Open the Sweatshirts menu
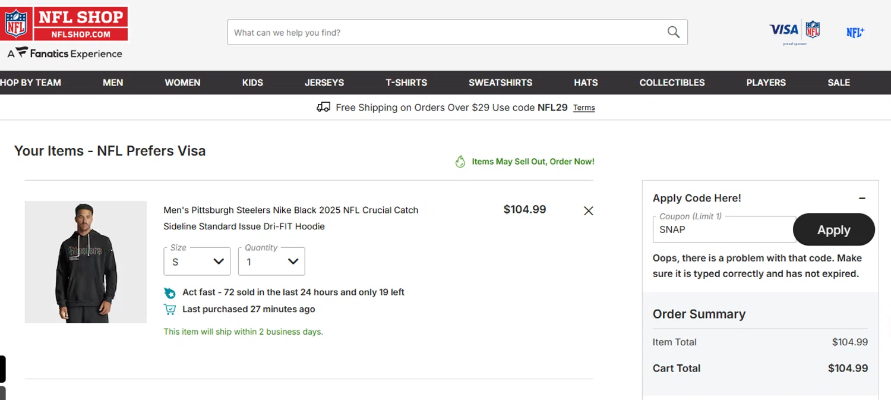 pos(500,83)
